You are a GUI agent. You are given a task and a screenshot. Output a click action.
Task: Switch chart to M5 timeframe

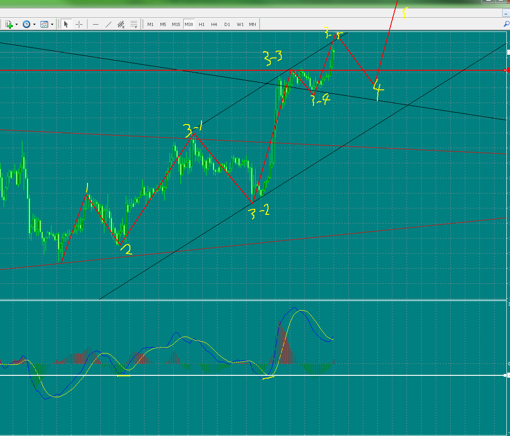pyautogui.click(x=163, y=25)
